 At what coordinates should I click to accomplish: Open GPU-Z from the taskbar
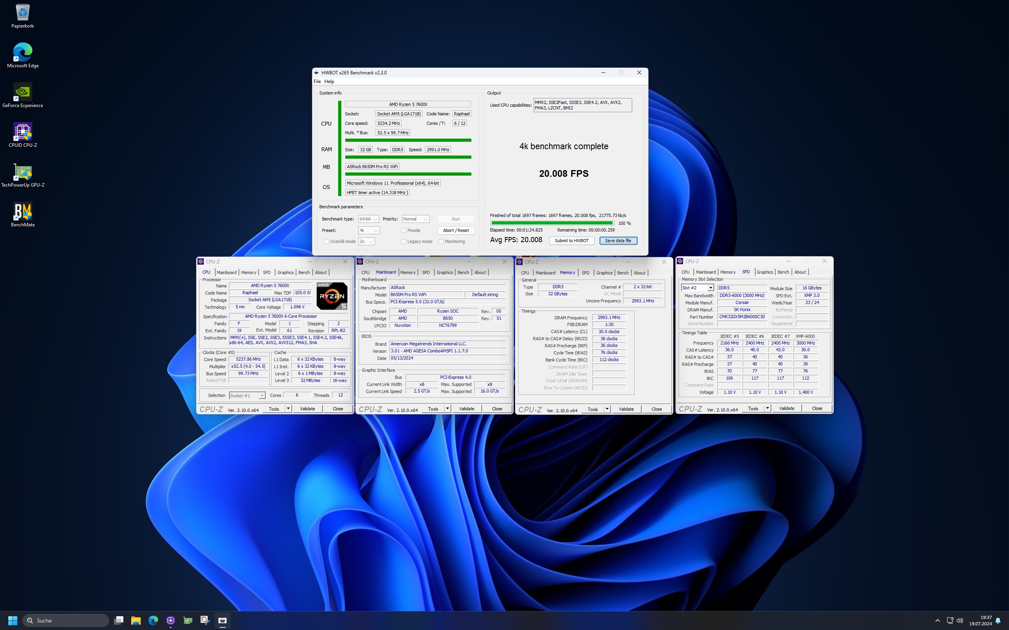[x=188, y=621]
